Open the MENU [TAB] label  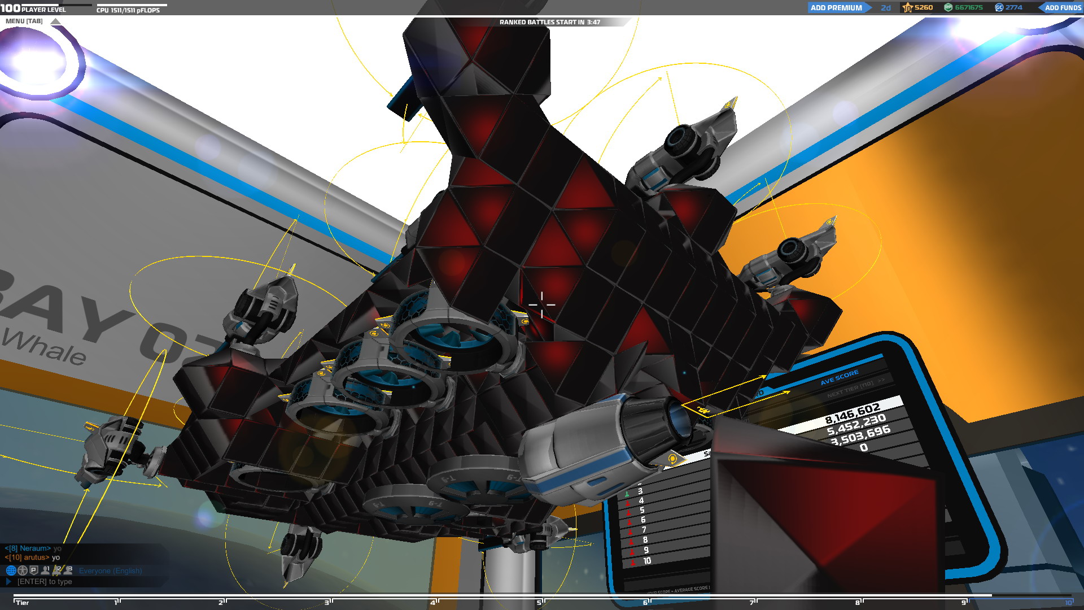tap(24, 21)
